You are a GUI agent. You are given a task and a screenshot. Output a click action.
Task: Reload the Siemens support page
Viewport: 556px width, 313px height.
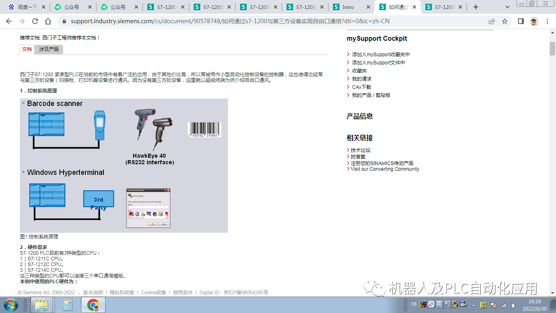(x=35, y=21)
